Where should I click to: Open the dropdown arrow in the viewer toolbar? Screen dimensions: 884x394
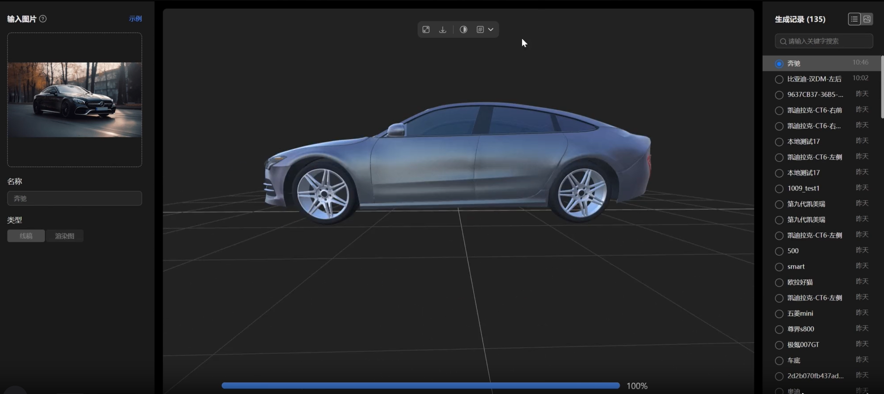click(x=491, y=29)
